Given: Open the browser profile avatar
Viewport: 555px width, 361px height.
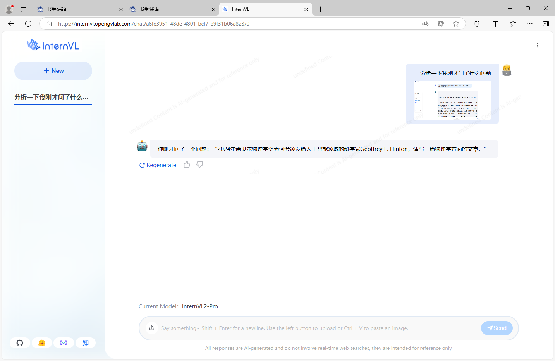Looking at the screenshot, I should pos(9,9).
